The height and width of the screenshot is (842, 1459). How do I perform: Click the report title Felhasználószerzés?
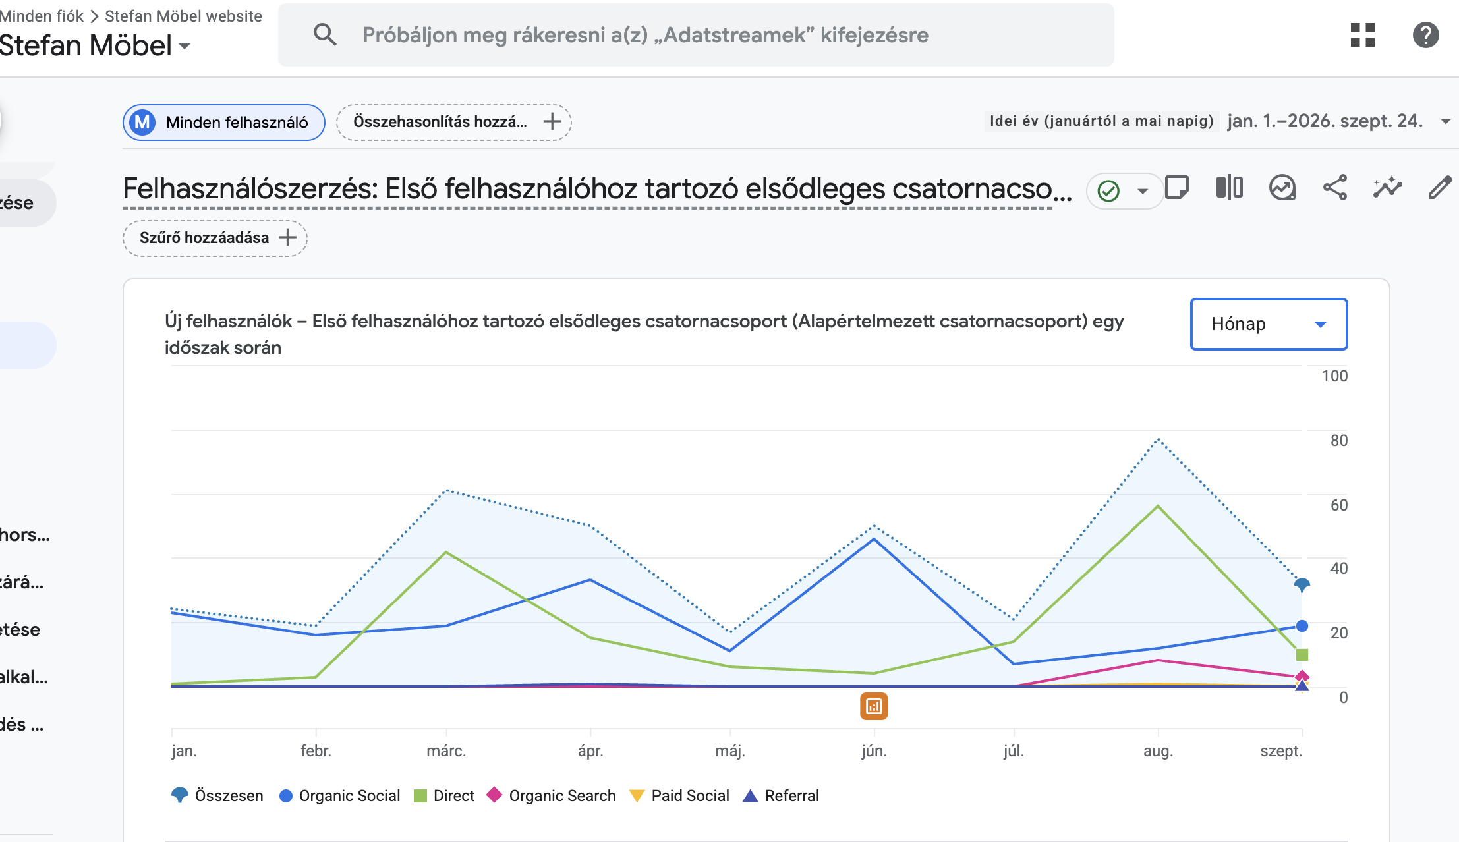597,188
